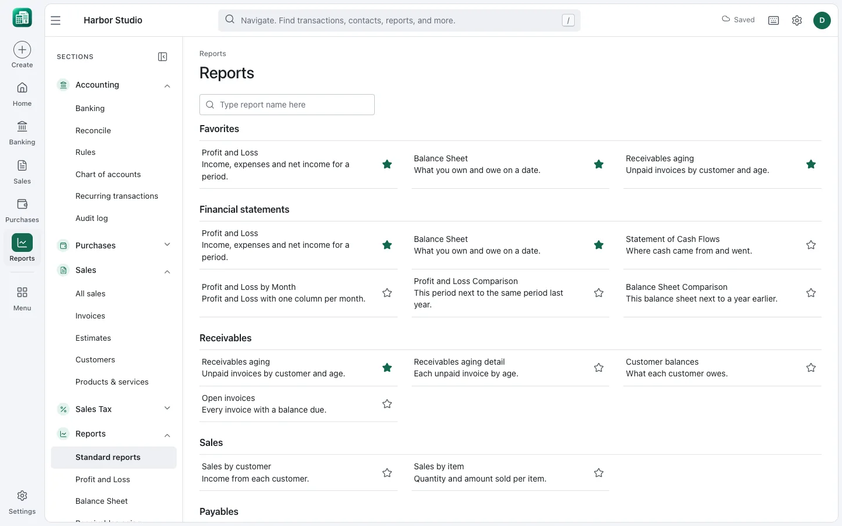
Task: Open the Create plus icon
Action: [x=22, y=50]
